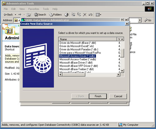Click the driver list scroll left arrow
This screenshot has width=156, height=129.
[61, 75]
